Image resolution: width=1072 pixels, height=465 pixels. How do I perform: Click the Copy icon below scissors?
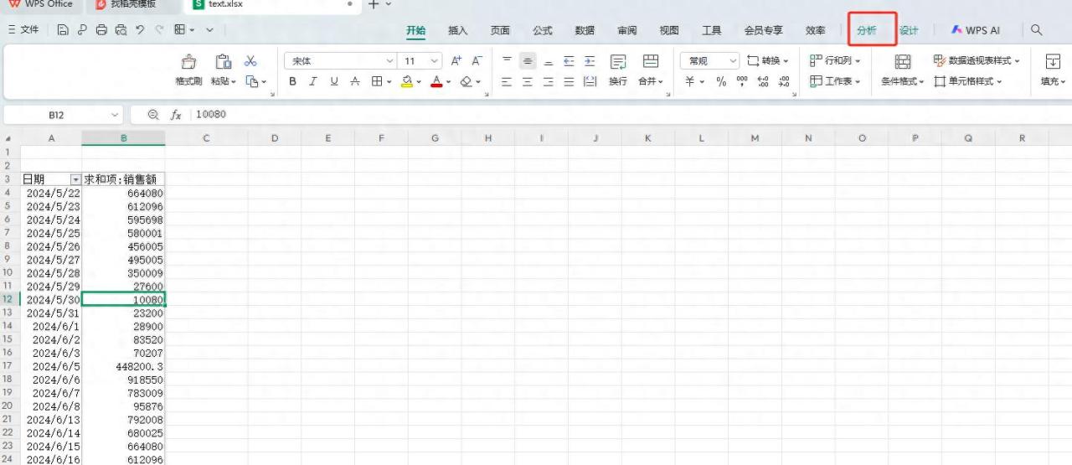tap(251, 82)
